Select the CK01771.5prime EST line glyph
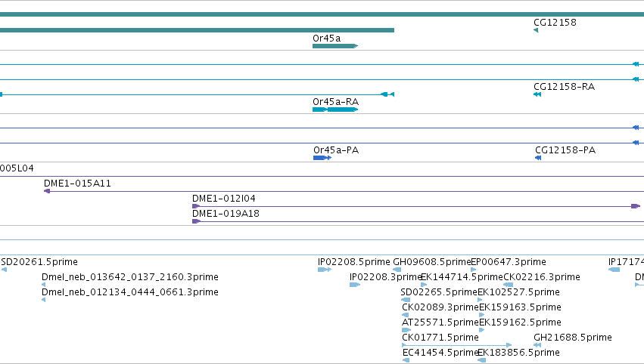Screen dimensions: 644x364 point(457,345)
